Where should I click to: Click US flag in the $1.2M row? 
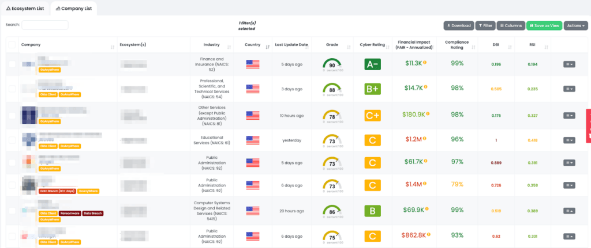tap(253, 140)
